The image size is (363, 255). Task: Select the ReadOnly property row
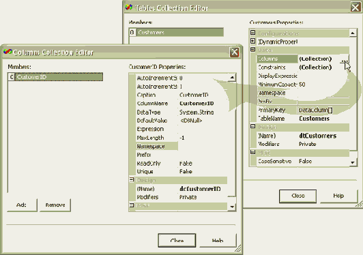pos(181,164)
